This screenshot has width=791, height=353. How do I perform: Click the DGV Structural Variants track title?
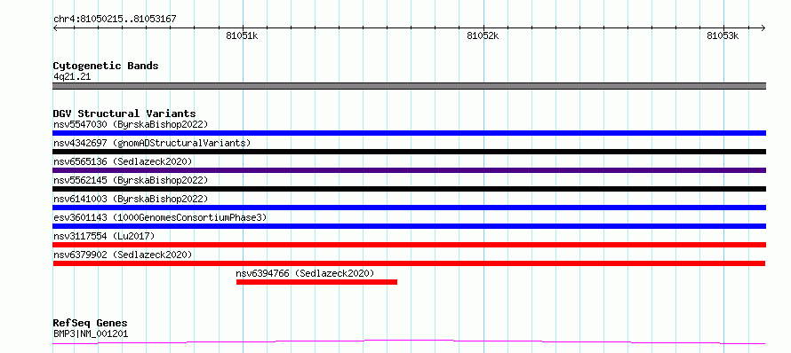124,114
